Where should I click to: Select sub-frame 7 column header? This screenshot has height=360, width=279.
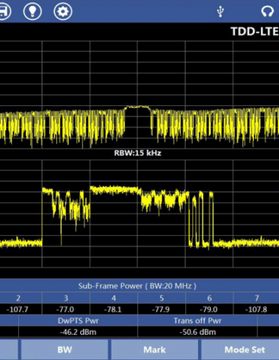pyautogui.click(x=256, y=298)
